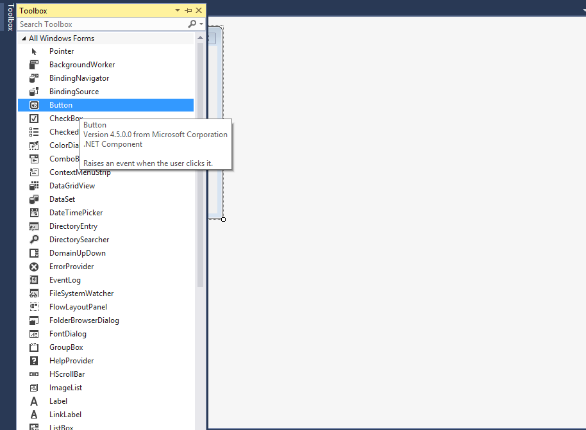Click the FileSystemWatcher icon
586x430 pixels.
pyautogui.click(x=34, y=294)
